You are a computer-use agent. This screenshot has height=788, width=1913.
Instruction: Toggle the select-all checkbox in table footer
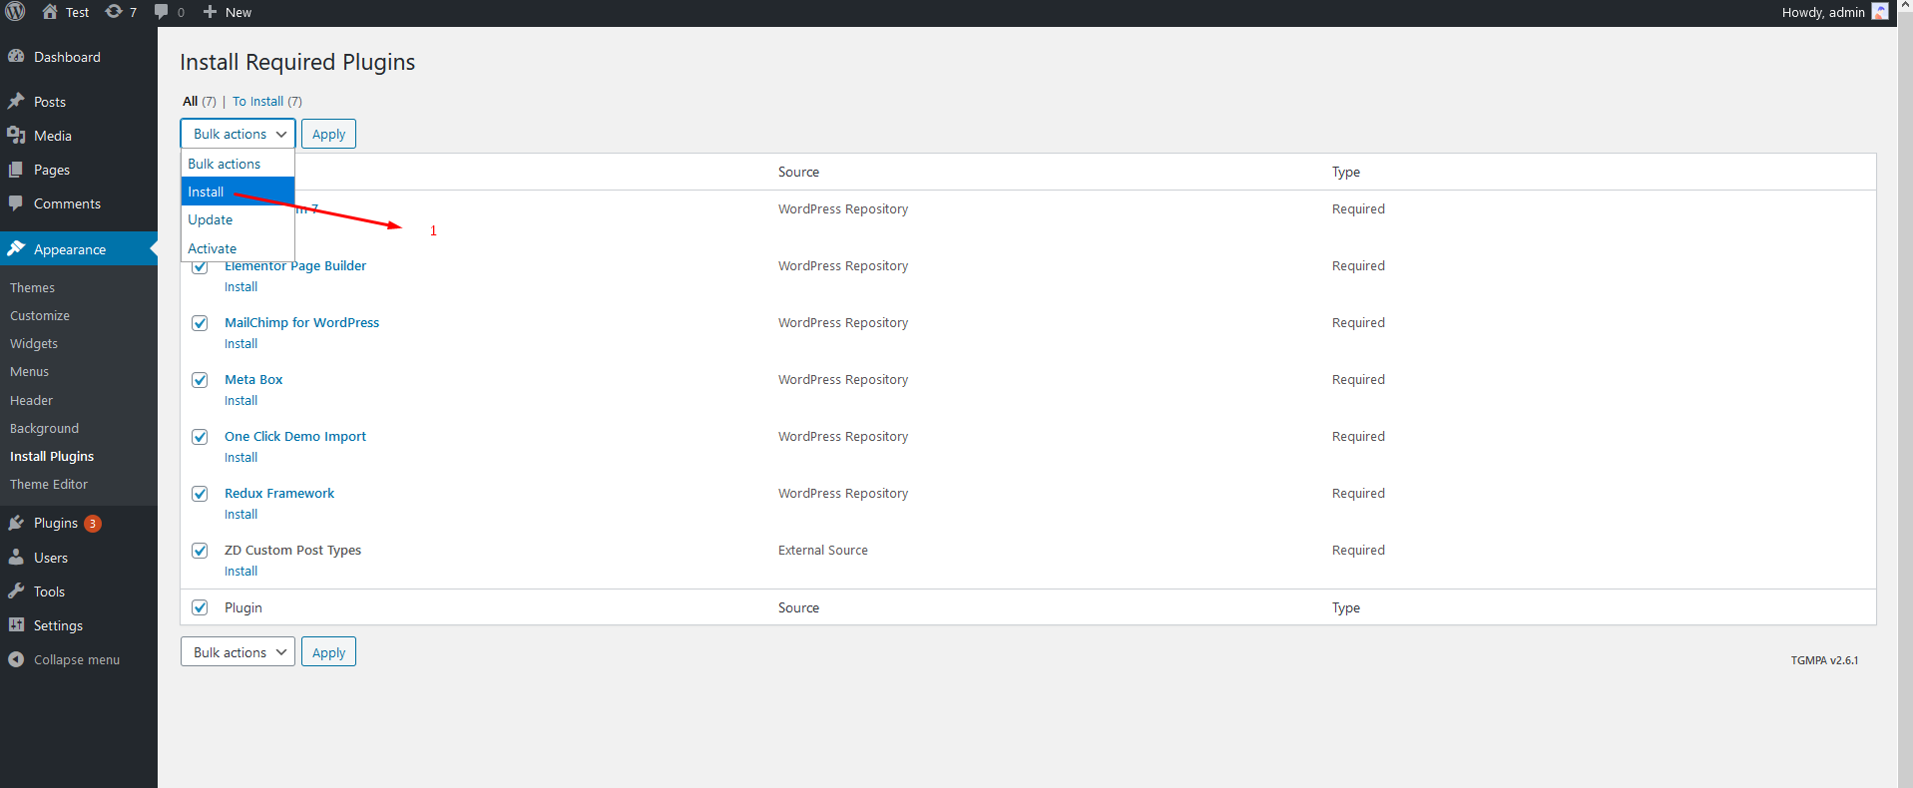point(200,607)
